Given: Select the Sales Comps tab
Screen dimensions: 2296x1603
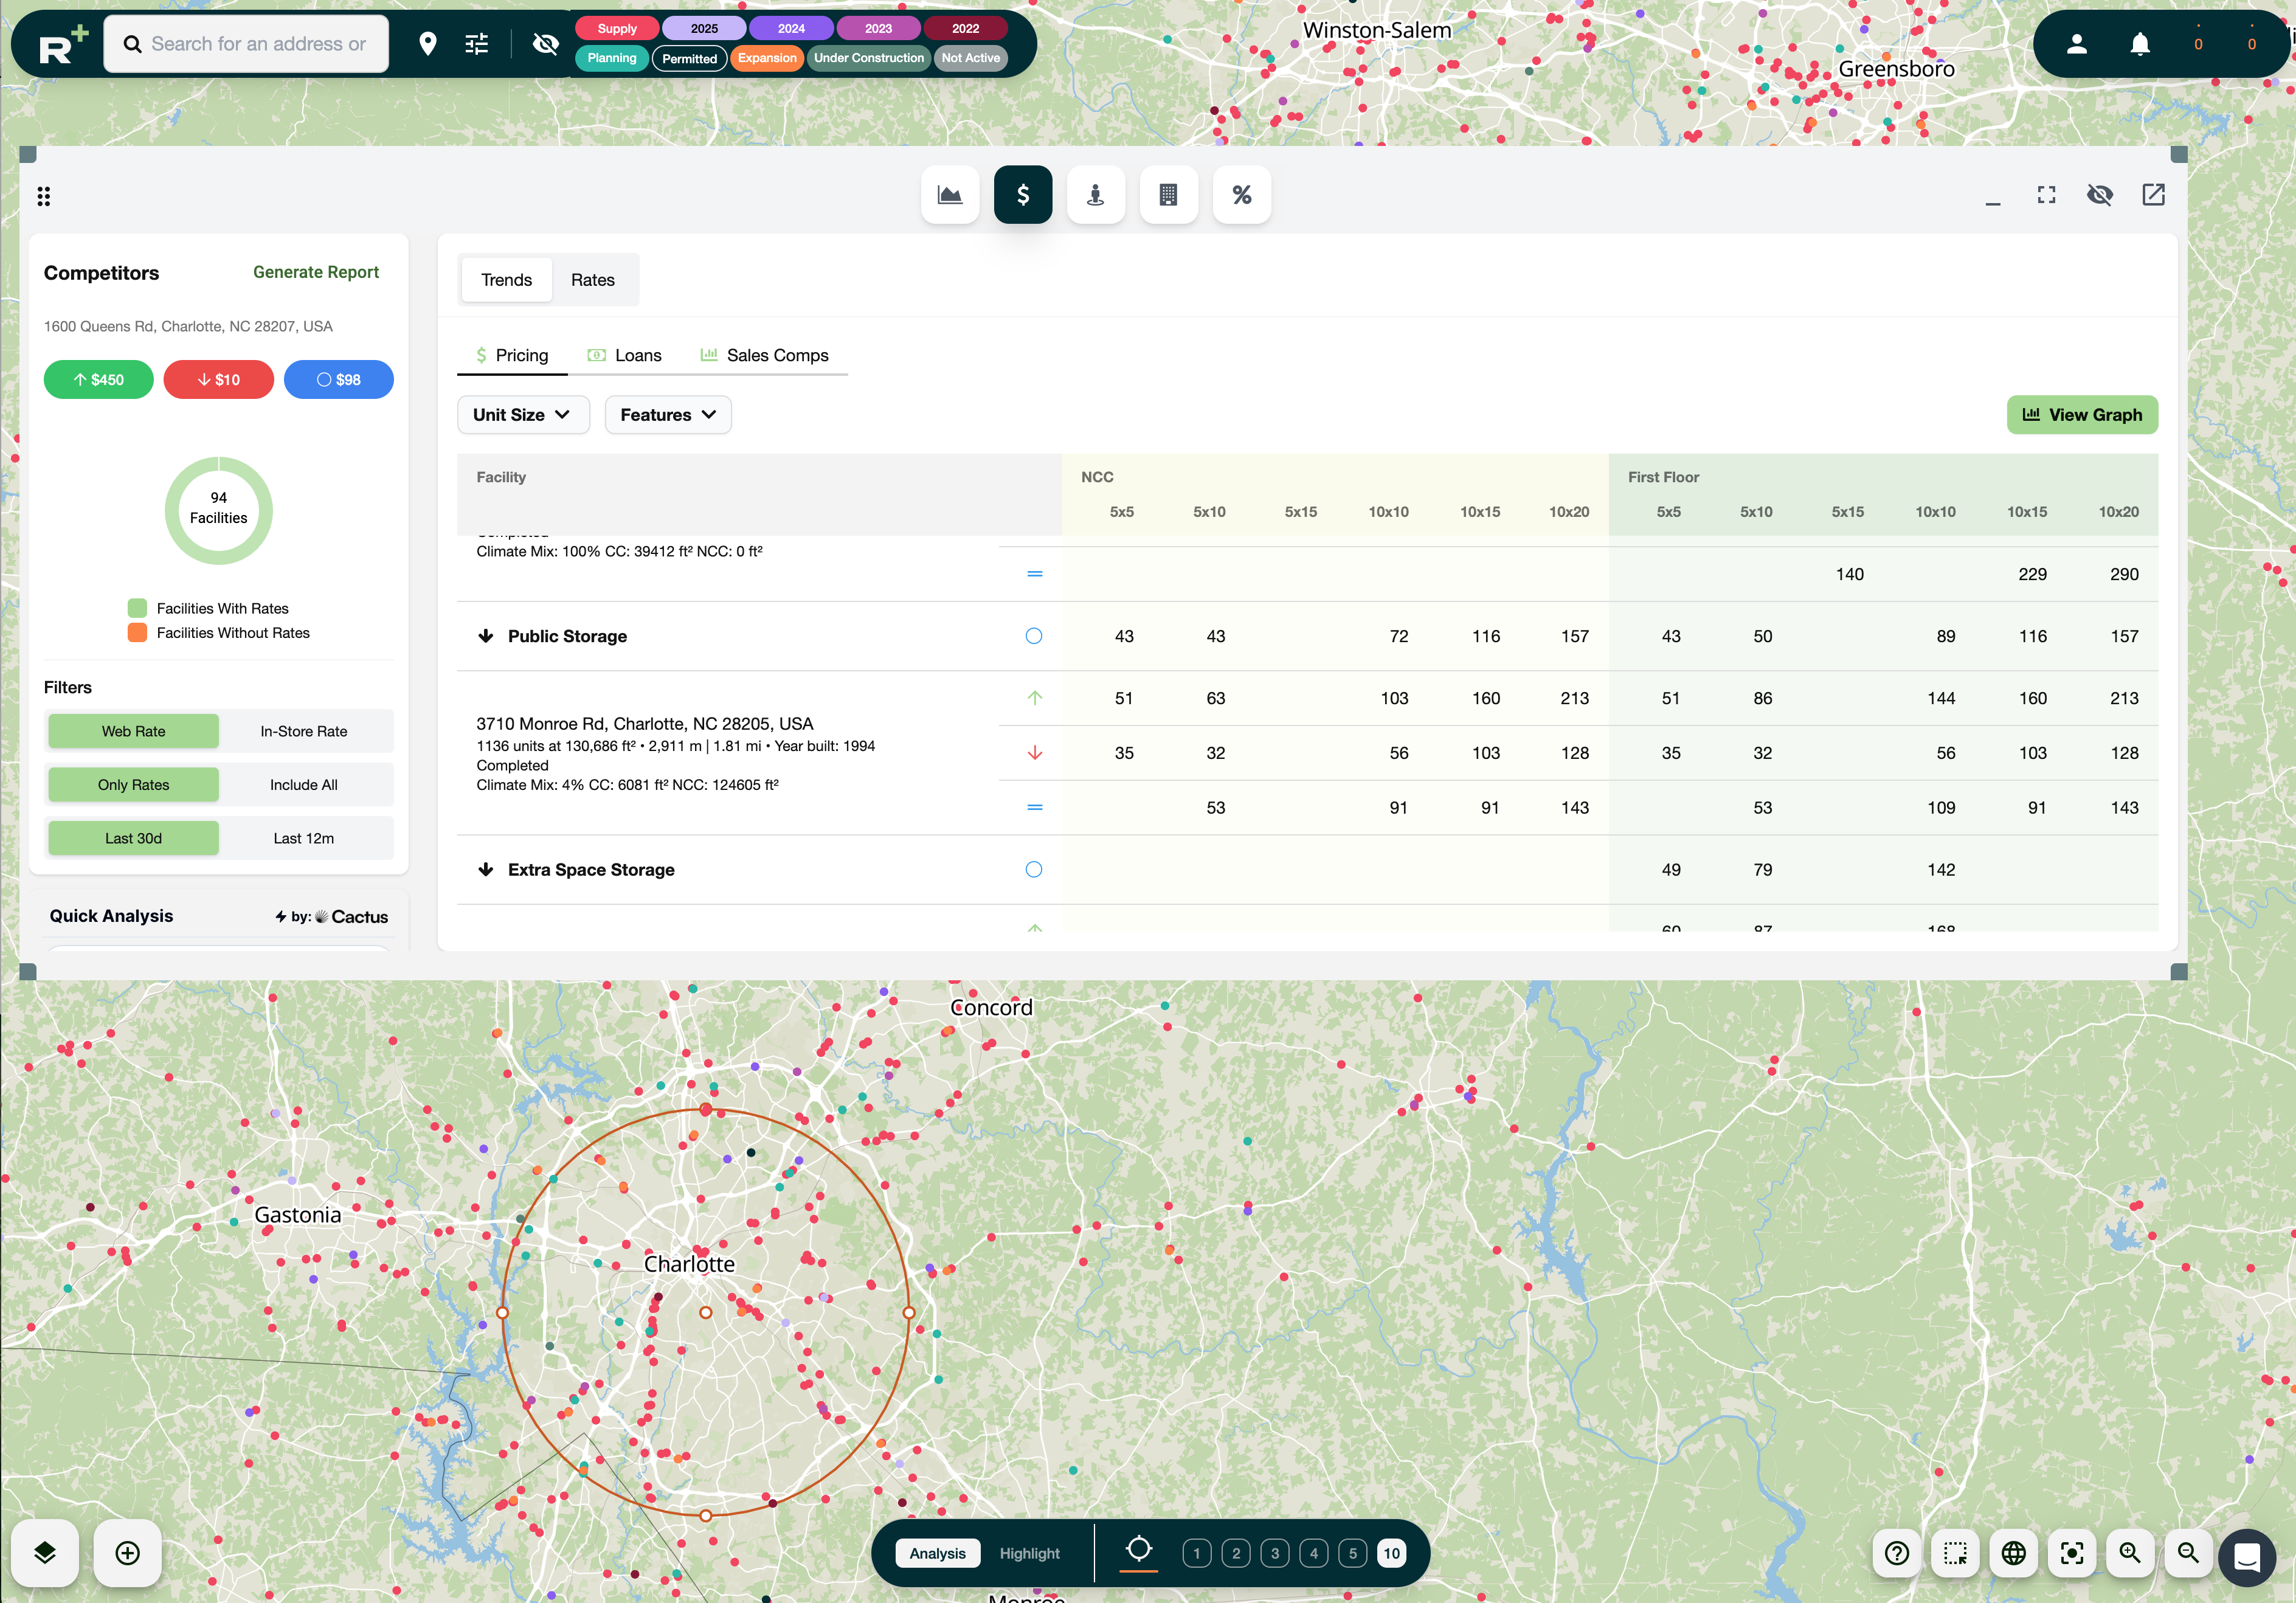Looking at the screenshot, I should [765, 355].
